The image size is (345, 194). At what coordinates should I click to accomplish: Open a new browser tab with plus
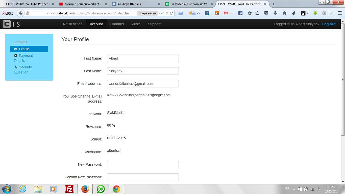[x=273, y=4]
